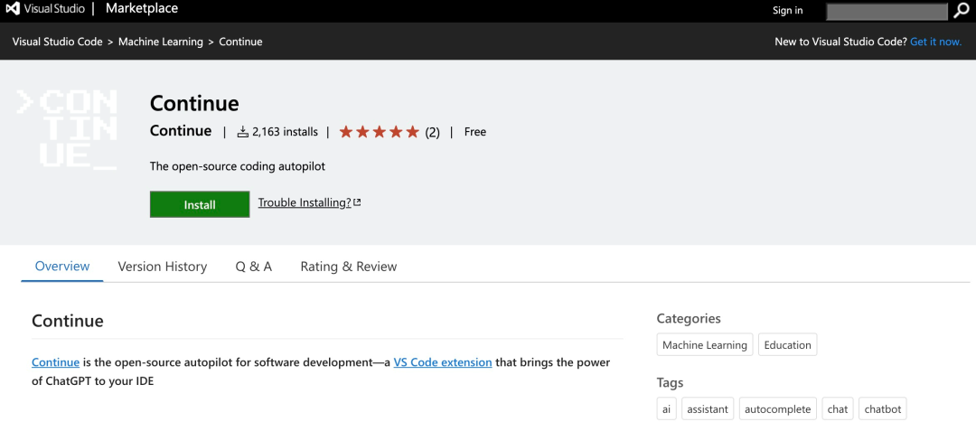Open the Q & A tab
This screenshot has width=976, height=422.
pyautogui.click(x=253, y=267)
